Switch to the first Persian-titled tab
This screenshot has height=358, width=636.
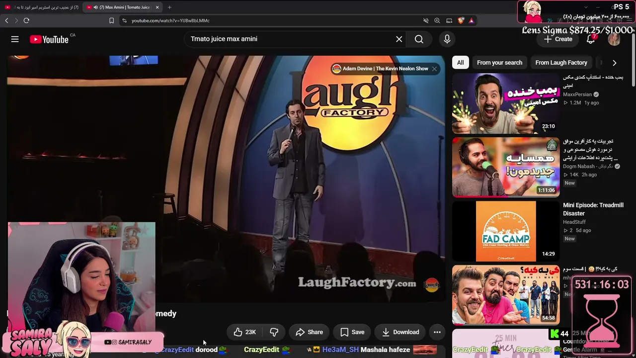pos(41,7)
